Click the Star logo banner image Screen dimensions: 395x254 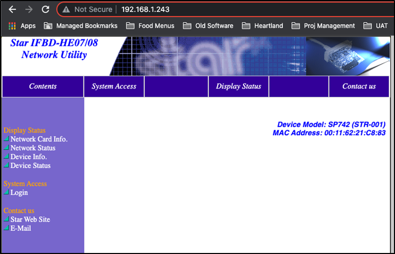[x=208, y=57]
